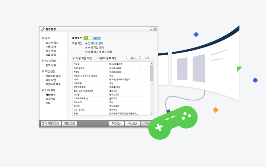The width and height of the screenshot is (266, 167).
Task: Click the 작업 설정 category icon
Action: 43,71
